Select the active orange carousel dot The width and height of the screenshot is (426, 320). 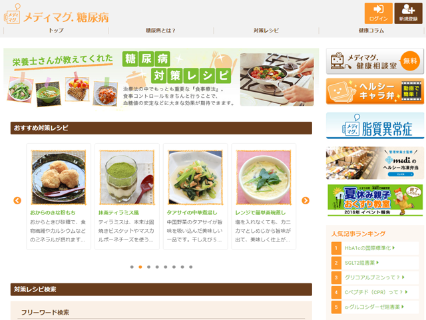pyautogui.click(x=140, y=267)
